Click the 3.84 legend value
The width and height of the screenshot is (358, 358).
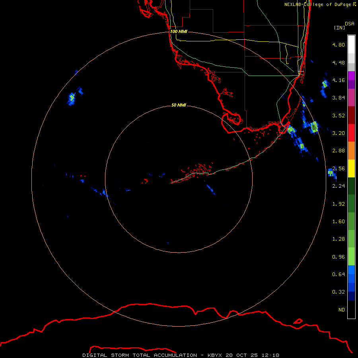click(339, 98)
